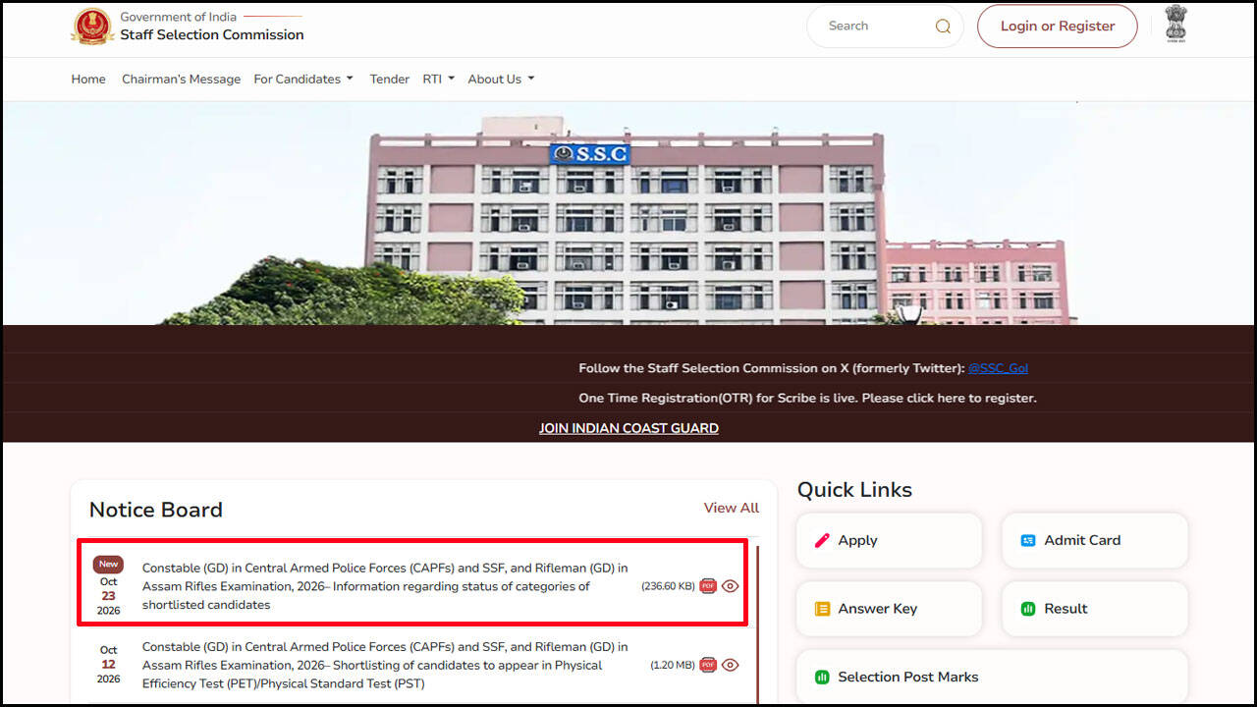The height and width of the screenshot is (707, 1257).
Task: Open the Admit Card quick link
Action: (1095, 540)
